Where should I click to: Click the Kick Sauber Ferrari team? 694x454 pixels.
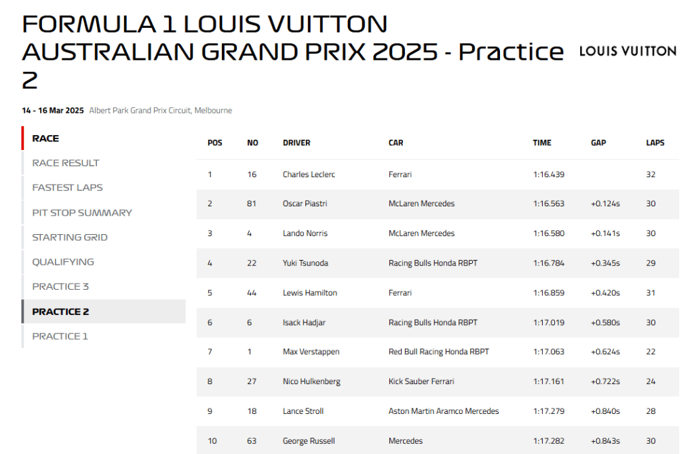pos(421,381)
